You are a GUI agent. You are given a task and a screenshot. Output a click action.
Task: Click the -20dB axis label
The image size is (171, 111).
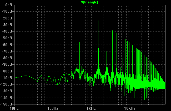7,18
